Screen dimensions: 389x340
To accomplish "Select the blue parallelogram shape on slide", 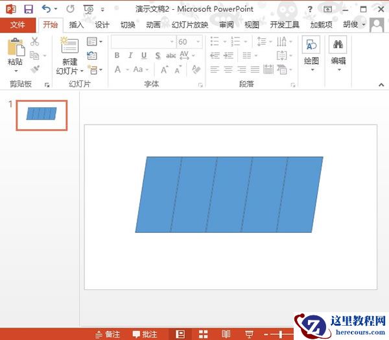I will point(229,195).
